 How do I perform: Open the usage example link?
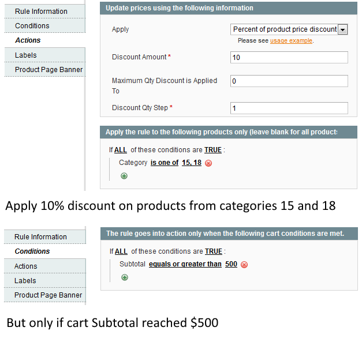[x=291, y=41]
